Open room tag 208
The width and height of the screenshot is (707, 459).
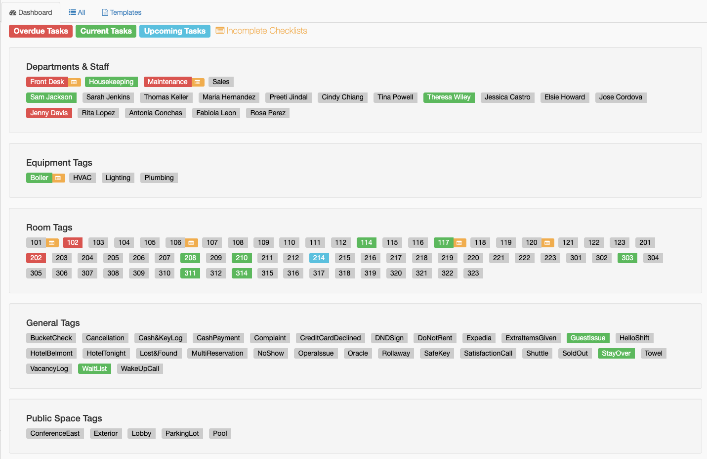[190, 258]
